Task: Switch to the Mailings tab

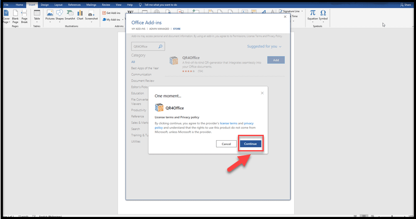Action: [91, 5]
